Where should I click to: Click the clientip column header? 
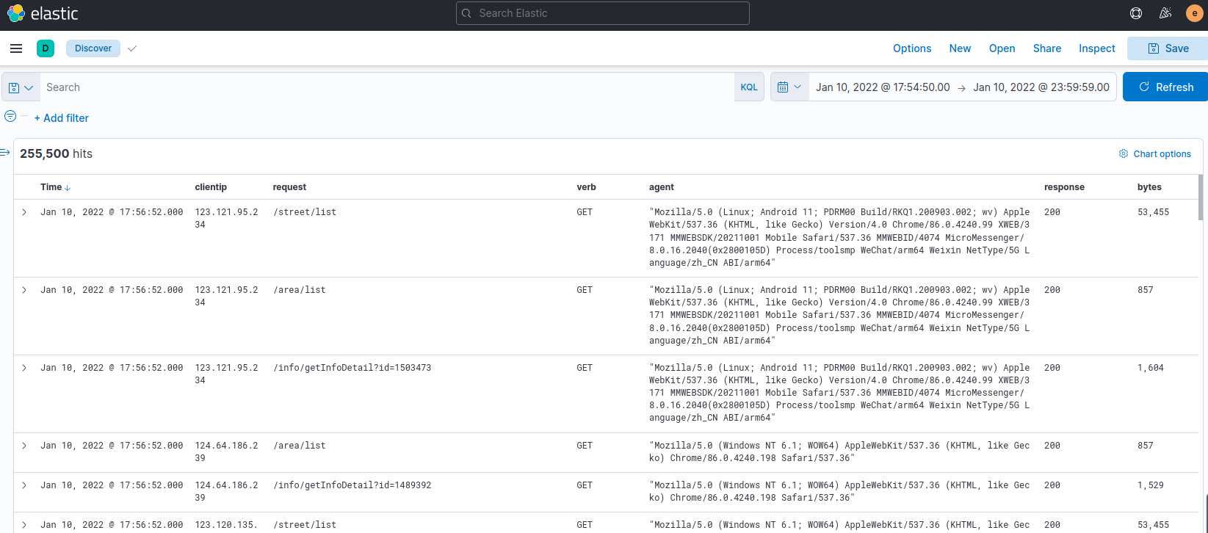click(x=211, y=187)
